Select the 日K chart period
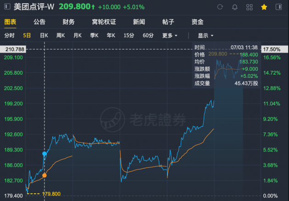 tap(44, 35)
